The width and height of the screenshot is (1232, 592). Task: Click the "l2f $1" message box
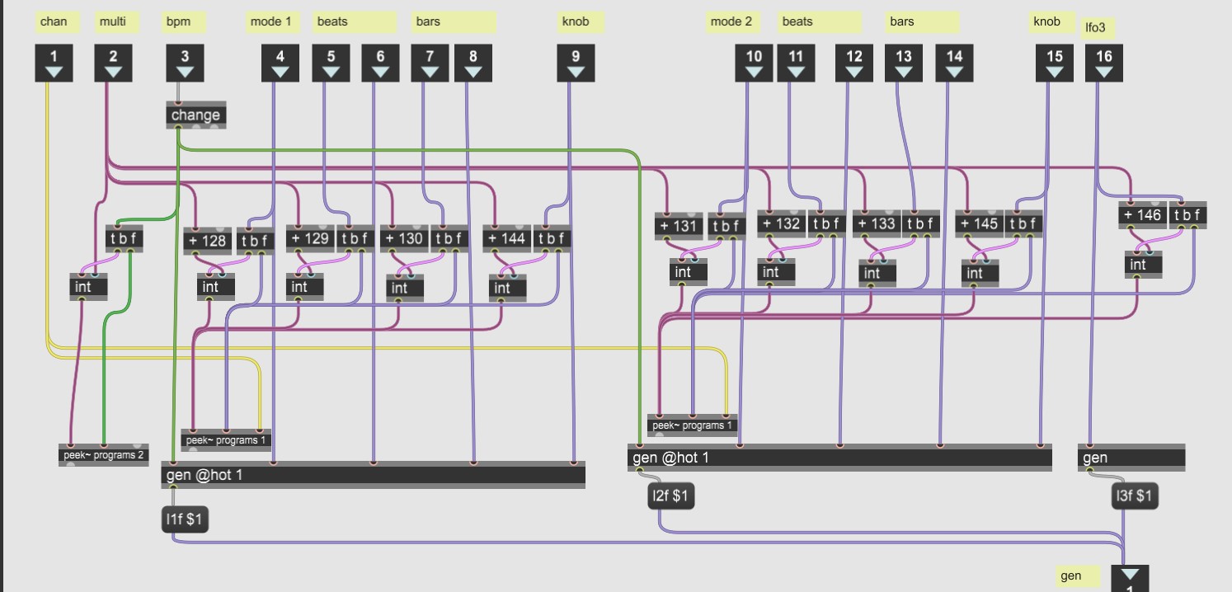670,496
